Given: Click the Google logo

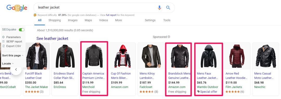Looking at the screenshot, I should [17, 8].
